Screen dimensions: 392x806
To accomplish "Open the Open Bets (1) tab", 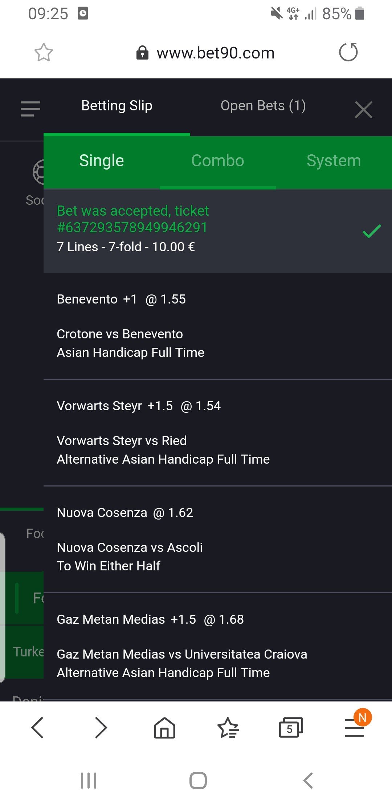I will coord(263,106).
